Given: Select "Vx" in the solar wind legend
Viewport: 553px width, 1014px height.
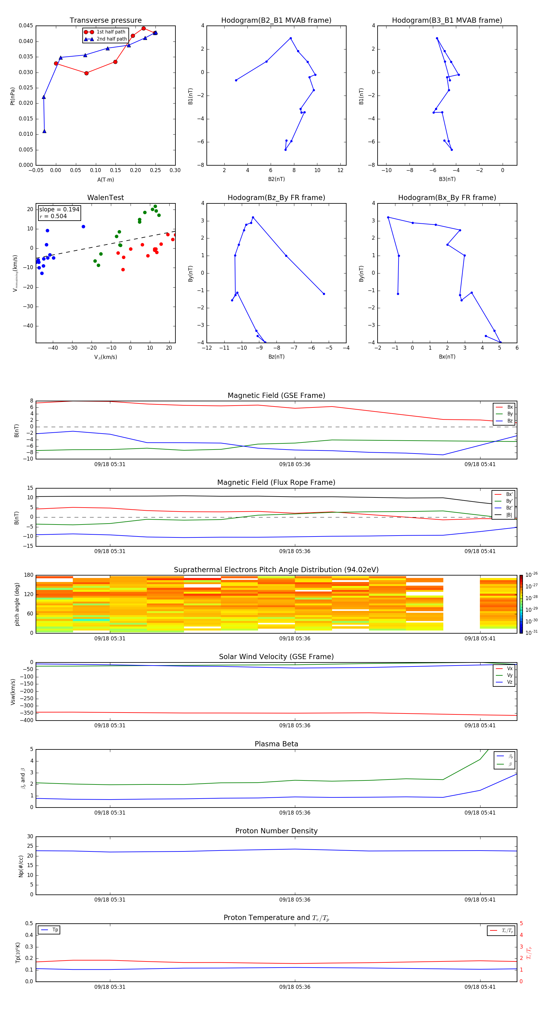Looking at the screenshot, I should tap(504, 669).
